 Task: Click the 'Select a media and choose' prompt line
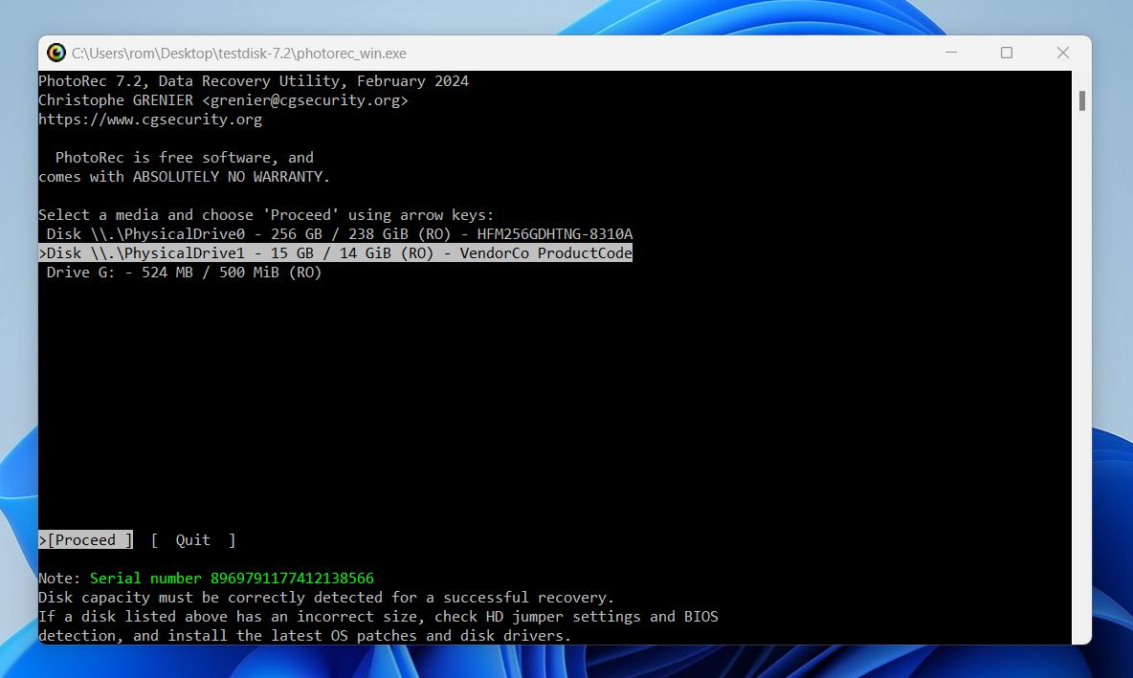click(266, 214)
